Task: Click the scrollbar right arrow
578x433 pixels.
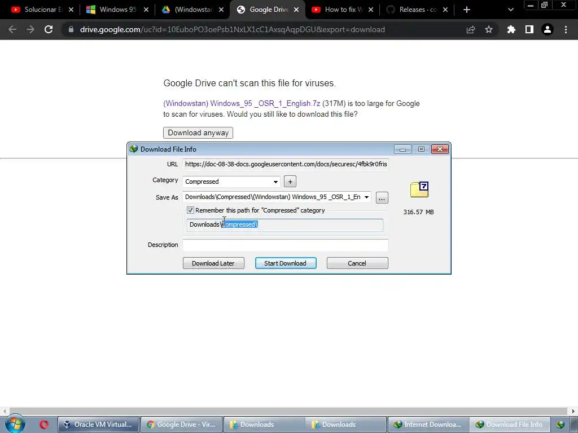Action: 573,411
